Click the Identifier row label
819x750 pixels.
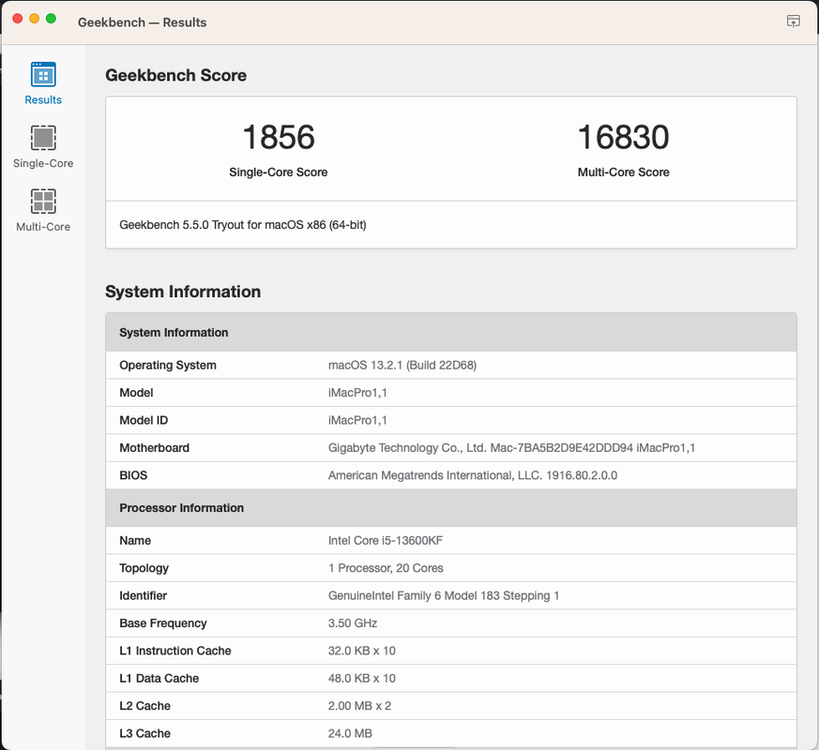[143, 596]
